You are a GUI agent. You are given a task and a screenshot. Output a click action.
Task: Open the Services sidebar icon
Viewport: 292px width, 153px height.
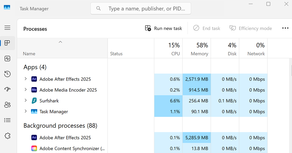point(7,136)
